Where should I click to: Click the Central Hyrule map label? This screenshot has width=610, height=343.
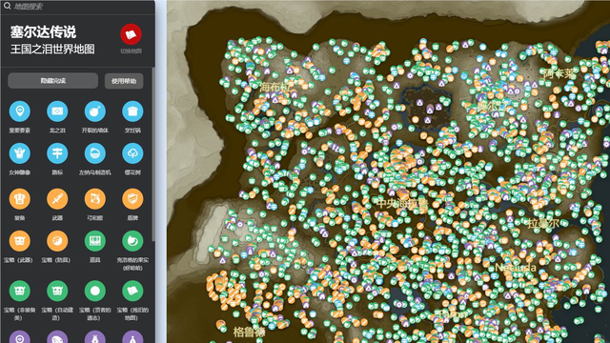point(402,203)
